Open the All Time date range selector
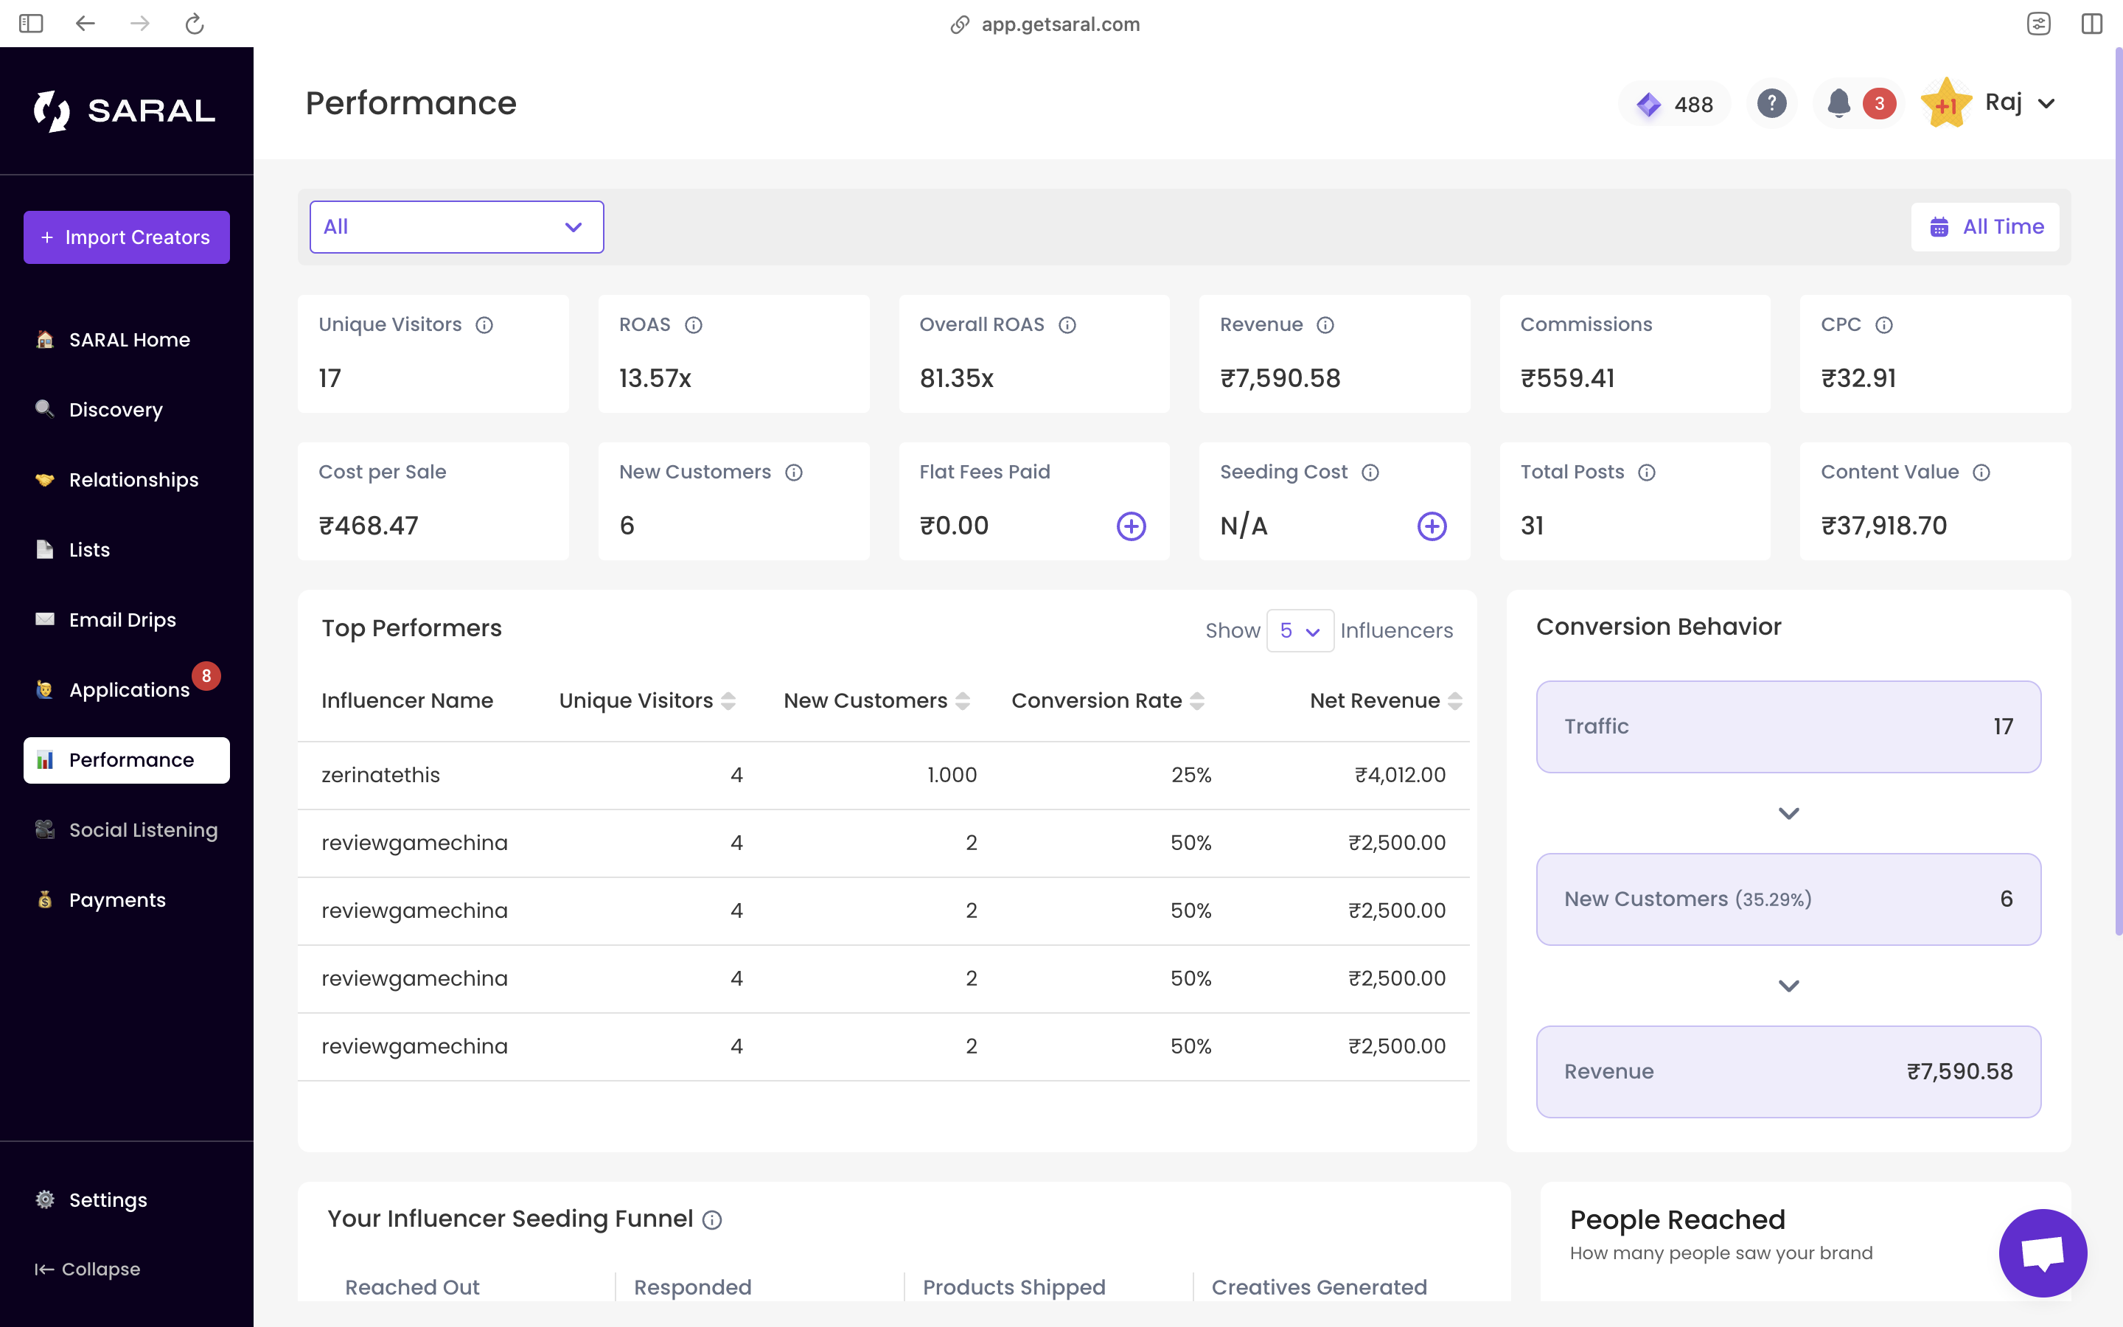 tap(1985, 226)
